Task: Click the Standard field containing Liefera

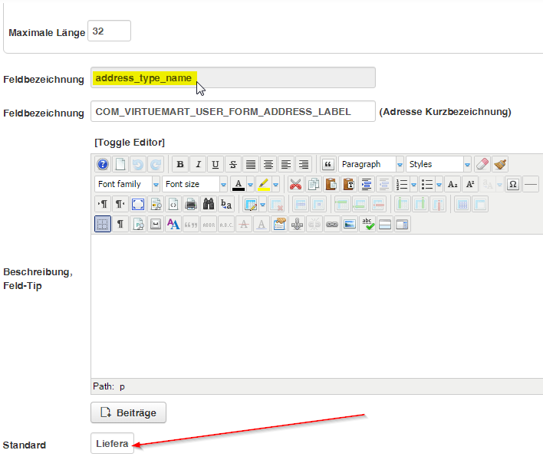Action: pos(112,443)
